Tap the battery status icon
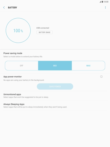This screenshot has width=110, height=147. tap(103, 2)
